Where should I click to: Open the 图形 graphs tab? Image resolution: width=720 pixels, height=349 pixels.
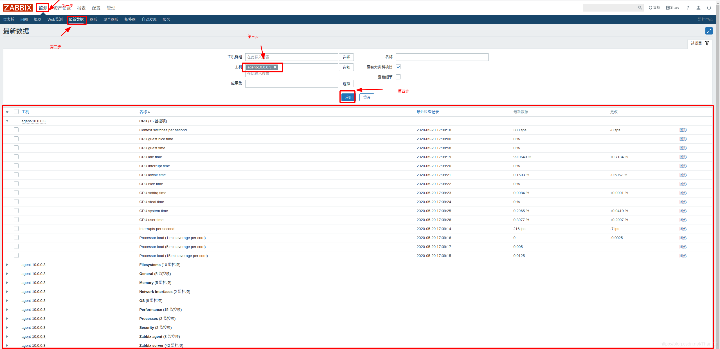pyautogui.click(x=93, y=19)
